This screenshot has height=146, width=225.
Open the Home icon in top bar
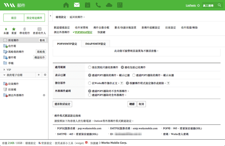66,5
